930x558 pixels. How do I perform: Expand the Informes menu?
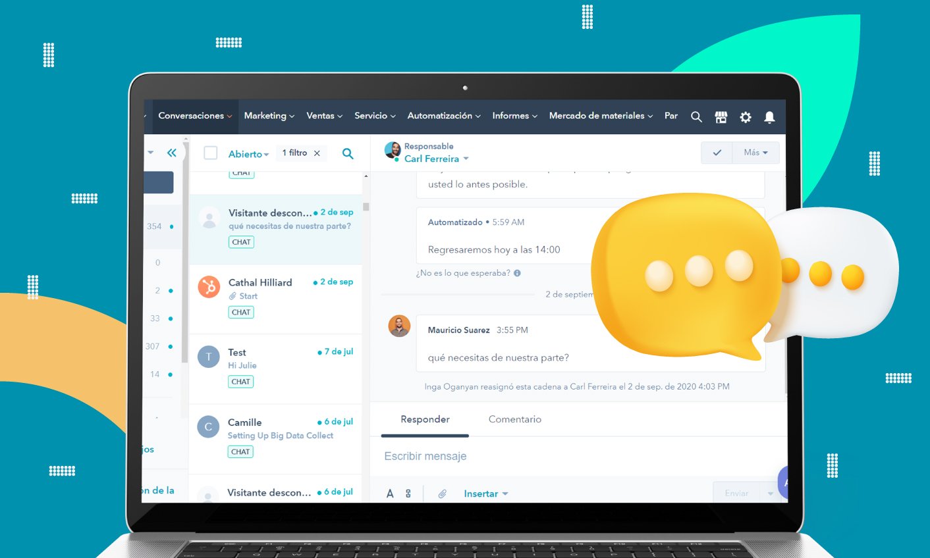pos(514,116)
